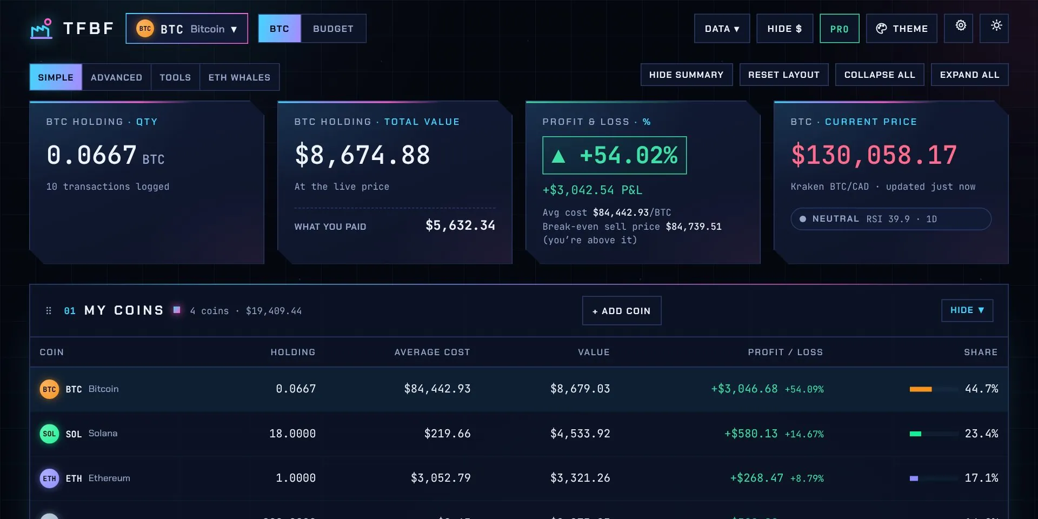Click EXPAND ALL button
The width and height of the screenshot is (1038, 519).
pyautogui.click(x=969, y=75)
